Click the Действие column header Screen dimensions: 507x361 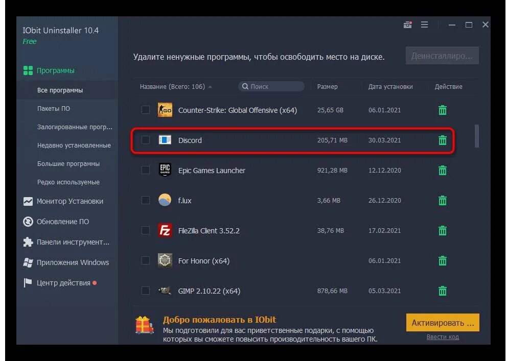448,86
